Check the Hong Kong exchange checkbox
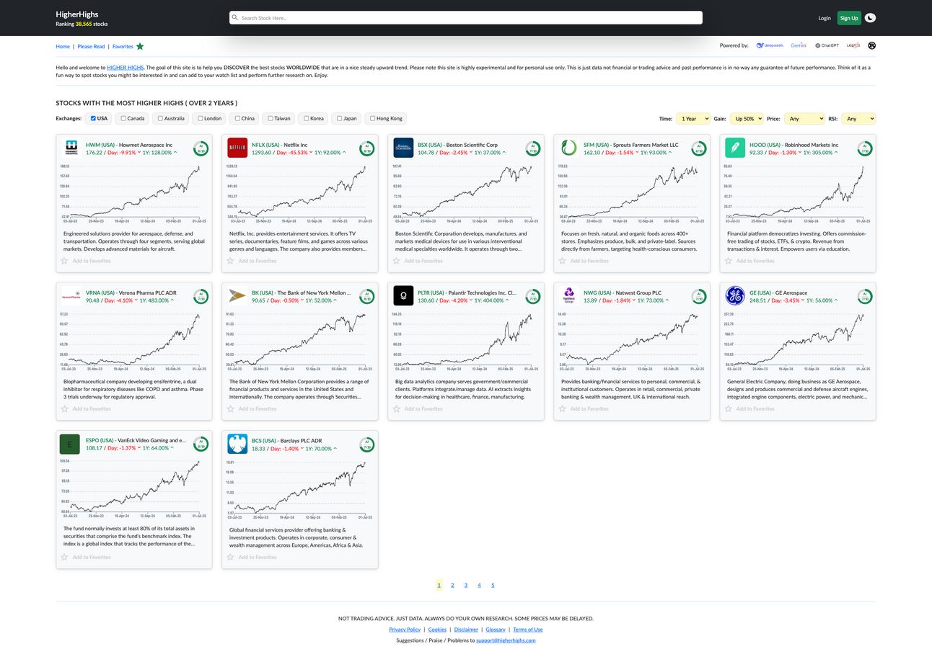This screenshot has width=932, height=657. (x=372, y=118)
